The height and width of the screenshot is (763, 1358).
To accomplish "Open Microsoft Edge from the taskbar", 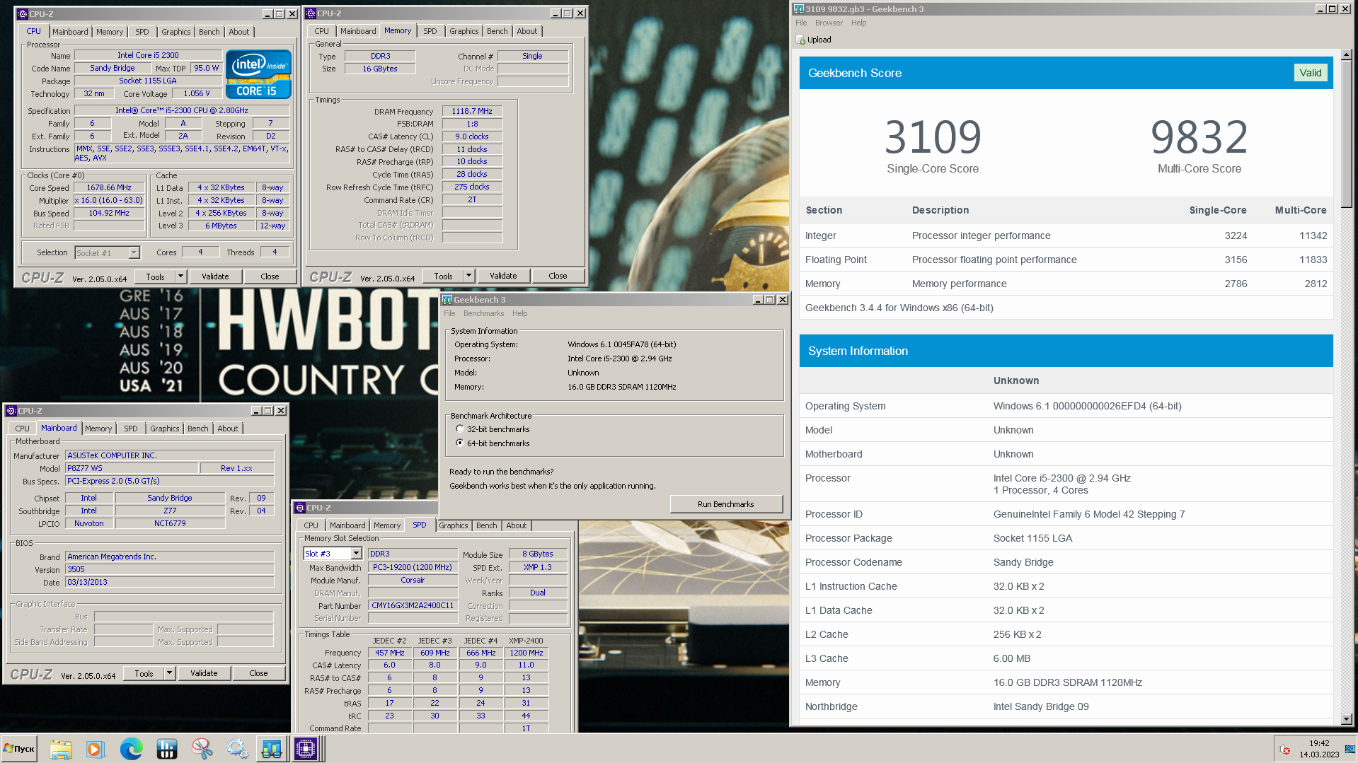I will [x=131, y=749].
